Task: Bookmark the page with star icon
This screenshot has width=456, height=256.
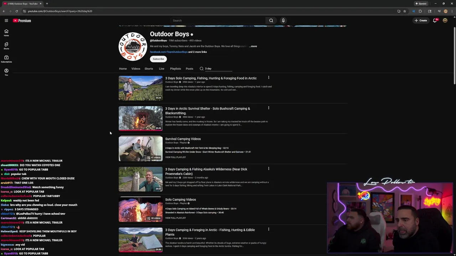Action: pos(405,11)
